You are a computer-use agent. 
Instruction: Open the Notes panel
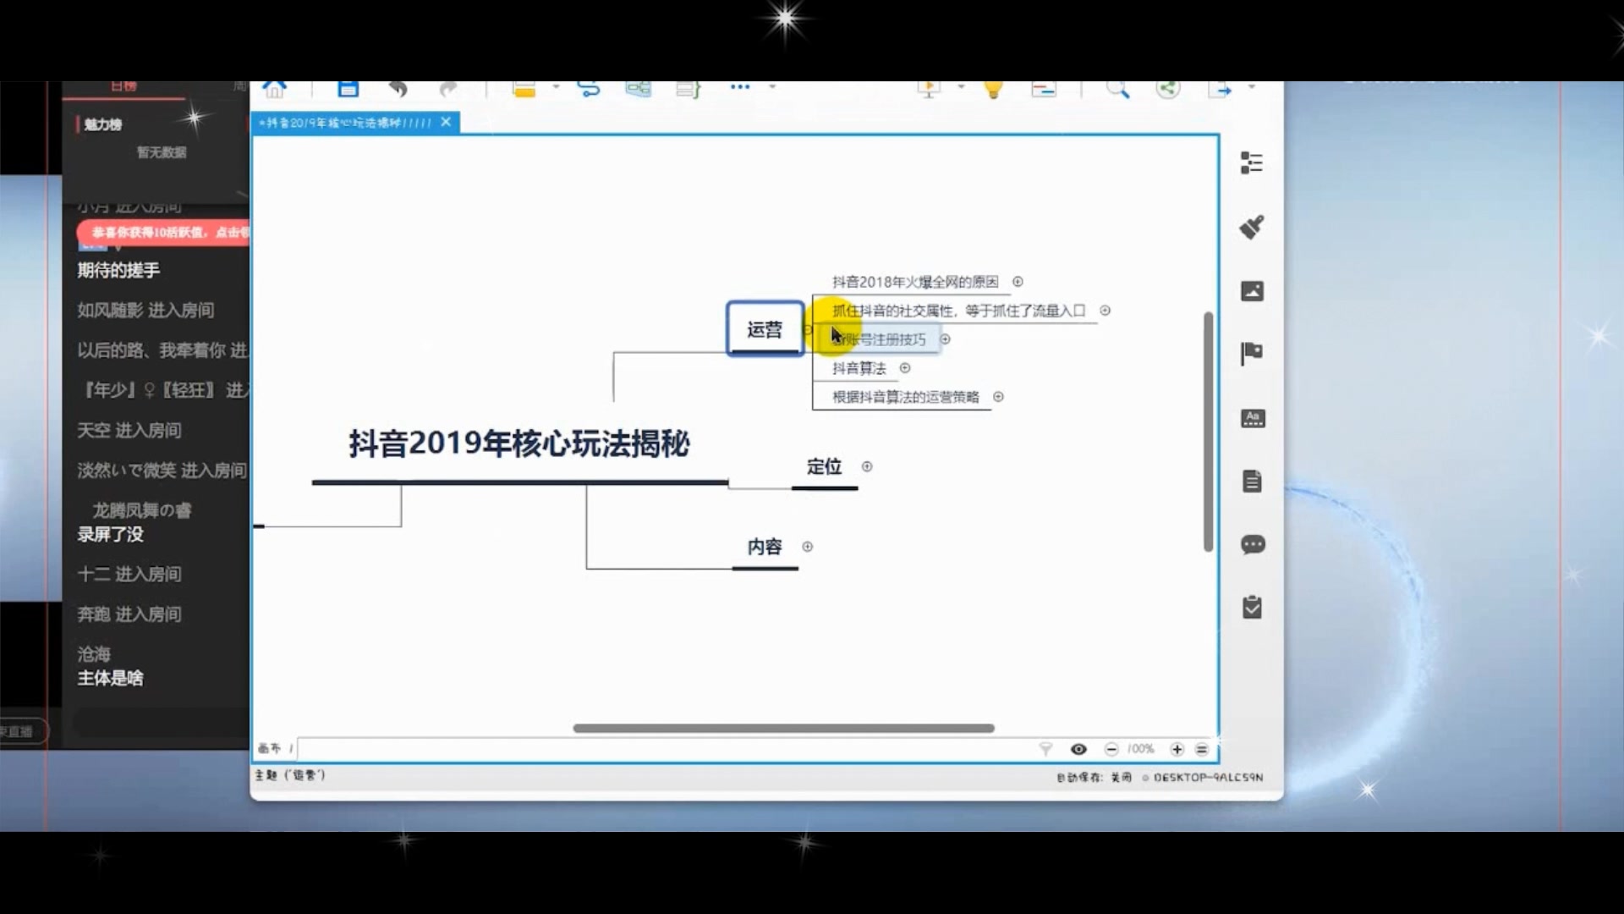pyautogui.click(x=1253, y=481)
